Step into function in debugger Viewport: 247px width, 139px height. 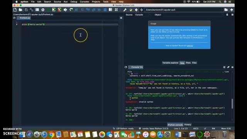(88, 10)
